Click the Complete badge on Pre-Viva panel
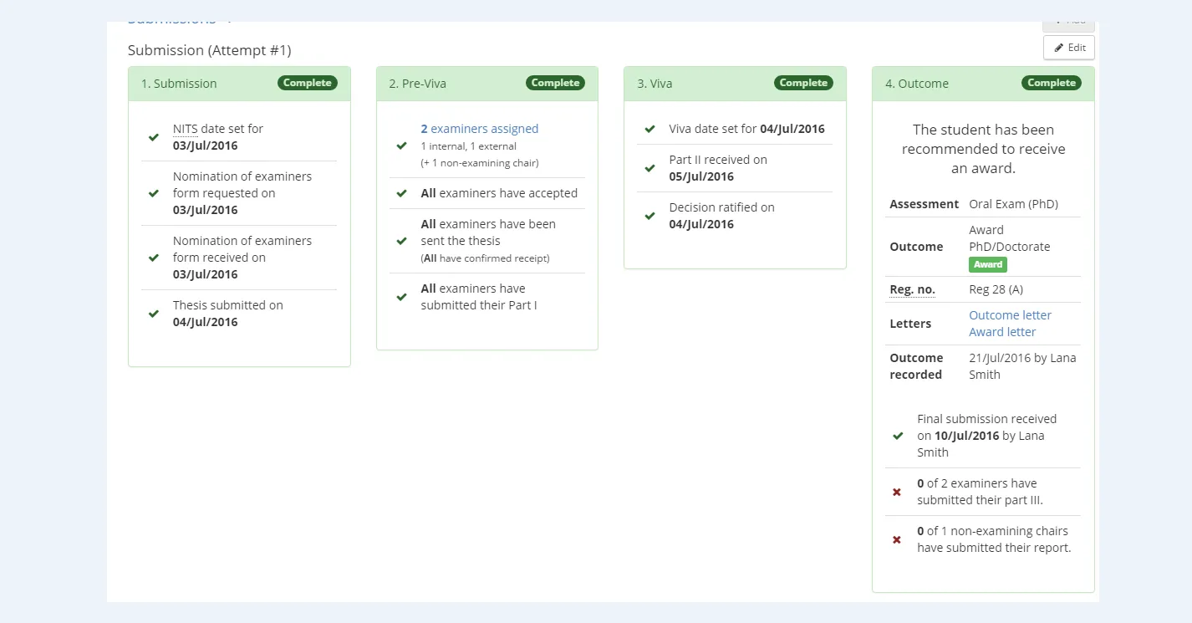The image size is (1192, 623). pyautogui.click(x=555, y=83)
